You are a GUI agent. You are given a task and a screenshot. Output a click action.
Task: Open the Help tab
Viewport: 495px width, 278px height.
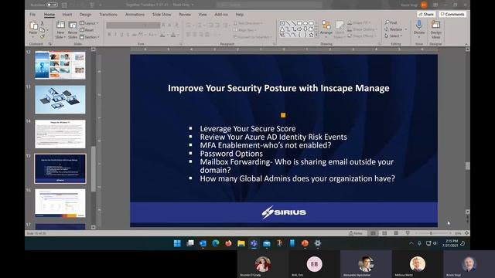pos(240,15)
